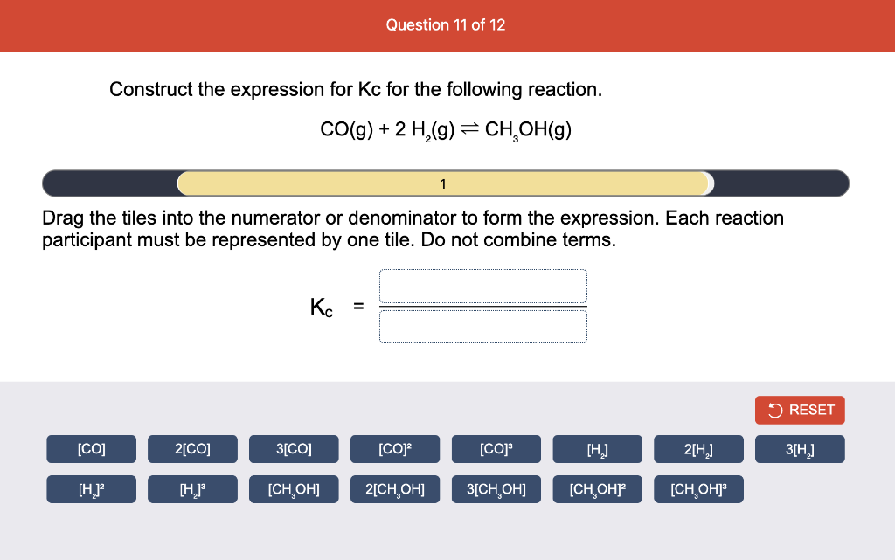Select the [CO]³ tile
895x560 pixels.
click(x=496, y=448)
